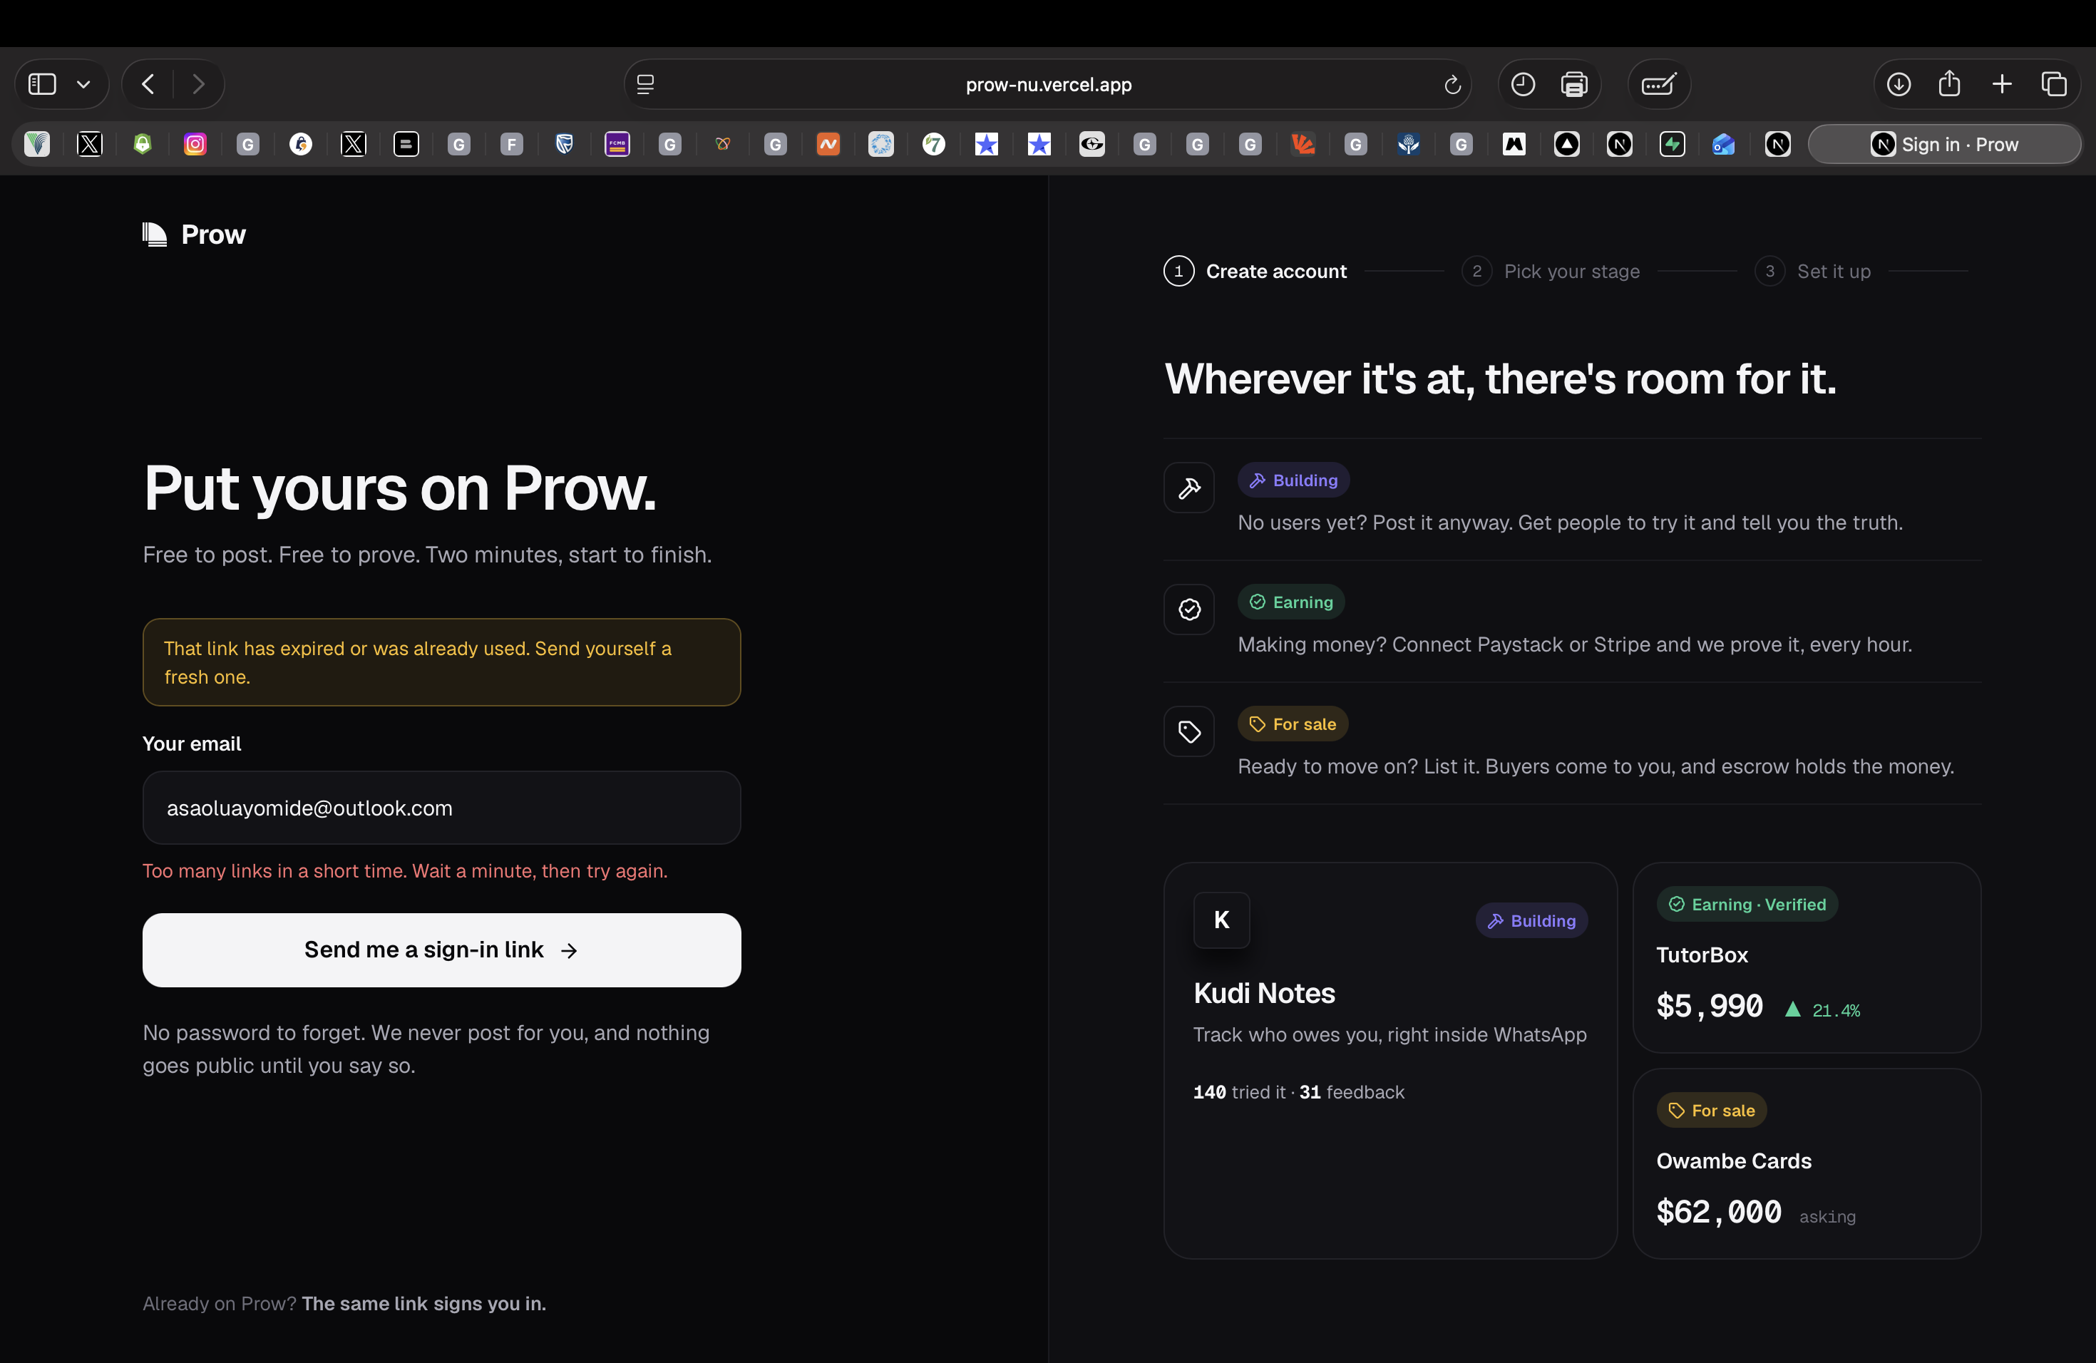Image resolution: width=2096 pixels, height=1363 pixels.
Task: Reload the prow-nu.vercel.app page
Action: 1452,85
